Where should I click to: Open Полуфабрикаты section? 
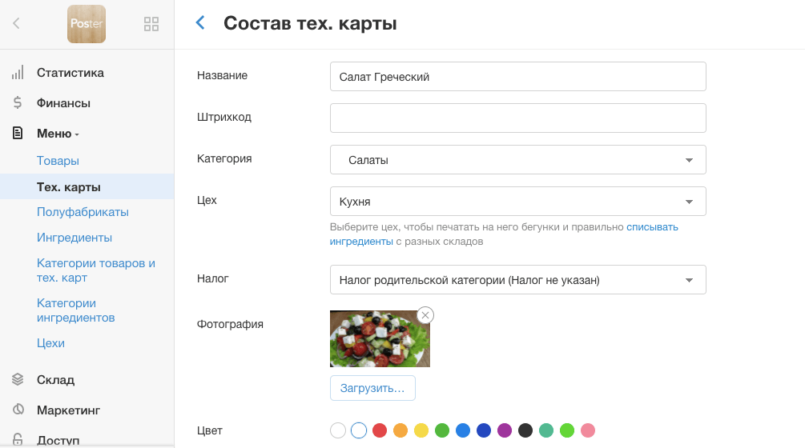tap(83, 212)
